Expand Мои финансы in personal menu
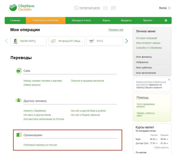Screen dimensions: 175x154 click(x=152, y=57)
